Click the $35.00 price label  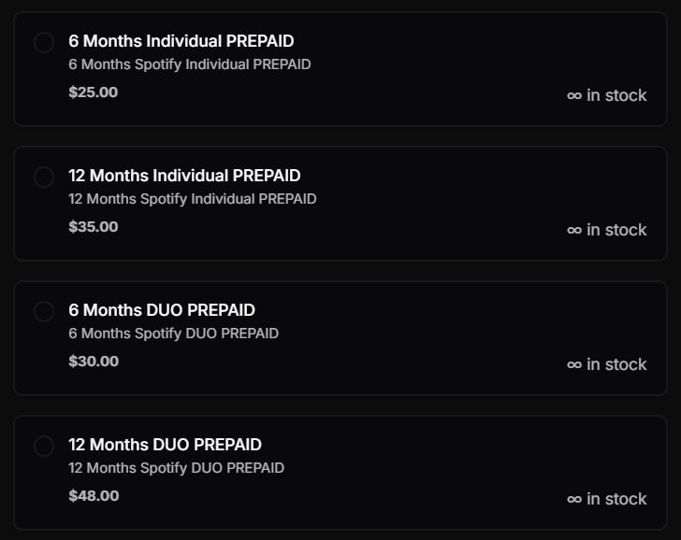[94, 227]
